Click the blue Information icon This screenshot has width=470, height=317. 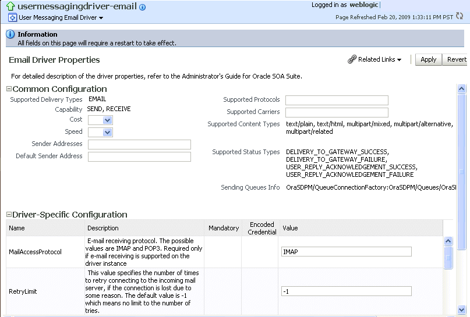click(x=10, y=34)
